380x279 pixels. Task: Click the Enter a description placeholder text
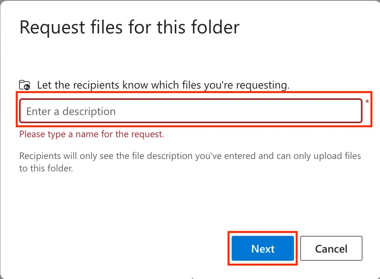click(x=71, y=112)
